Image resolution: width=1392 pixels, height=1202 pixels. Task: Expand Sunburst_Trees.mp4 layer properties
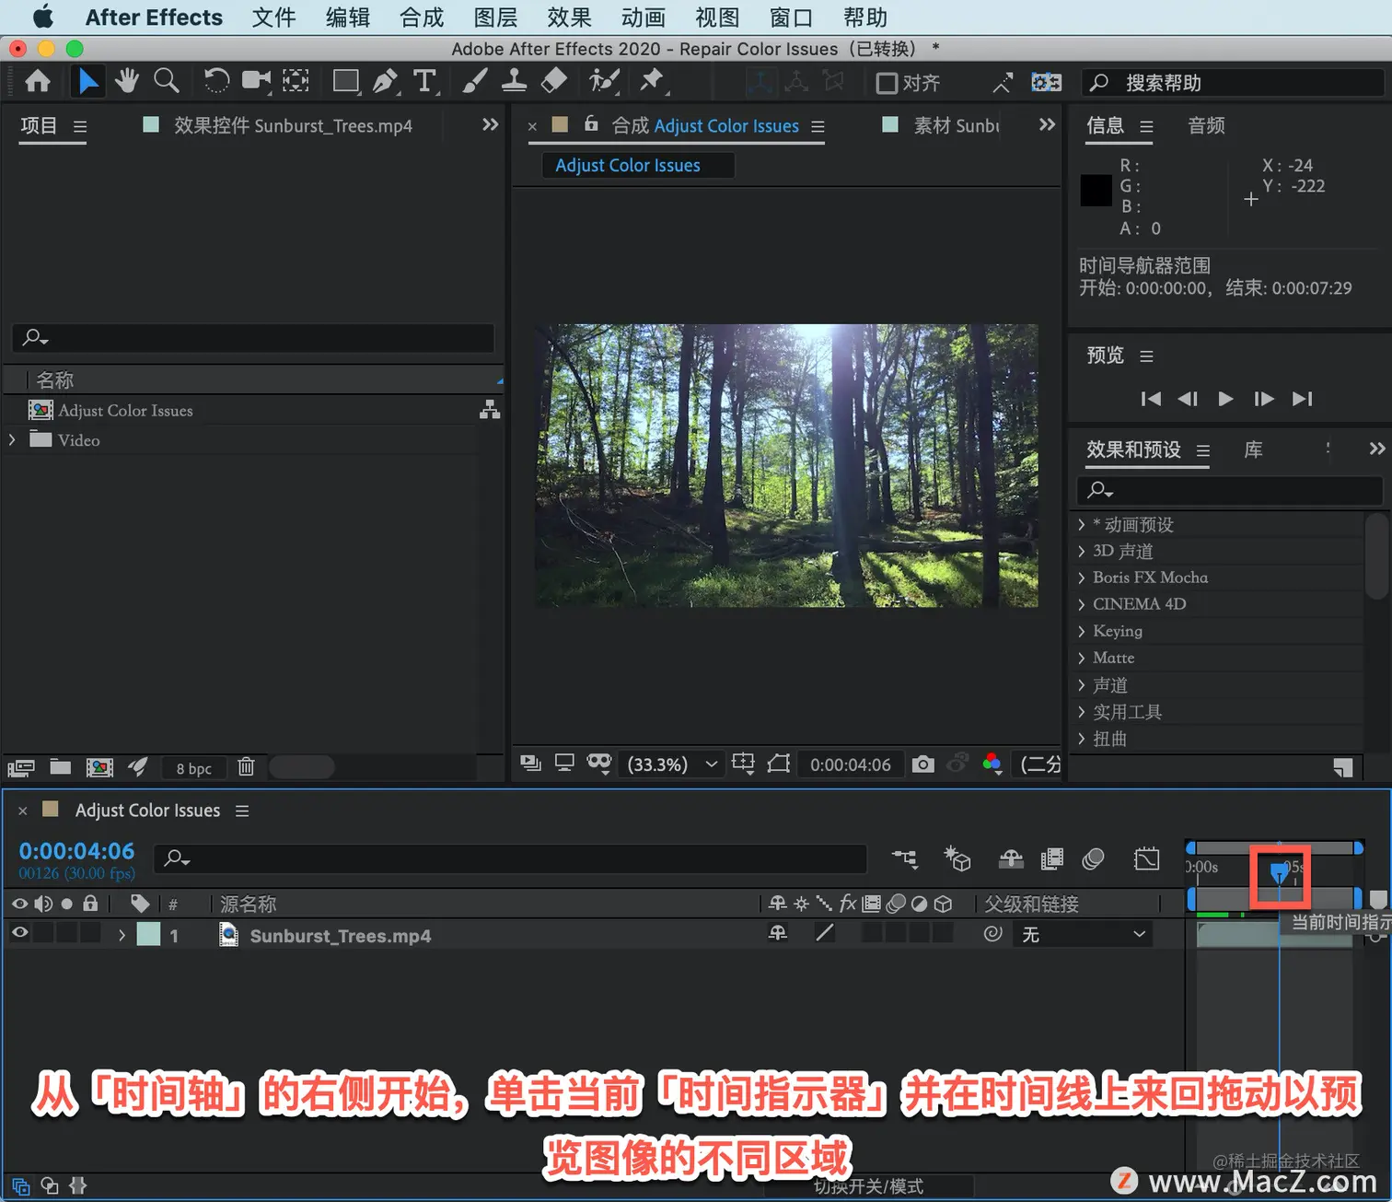[x=122, y=935]
